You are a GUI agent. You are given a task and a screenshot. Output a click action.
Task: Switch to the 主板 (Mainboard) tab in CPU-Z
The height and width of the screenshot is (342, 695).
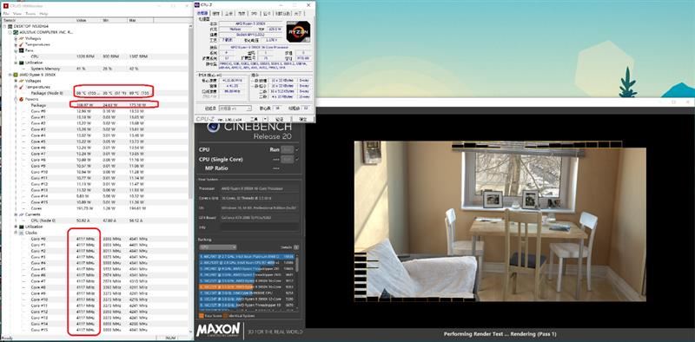point(229,14)
